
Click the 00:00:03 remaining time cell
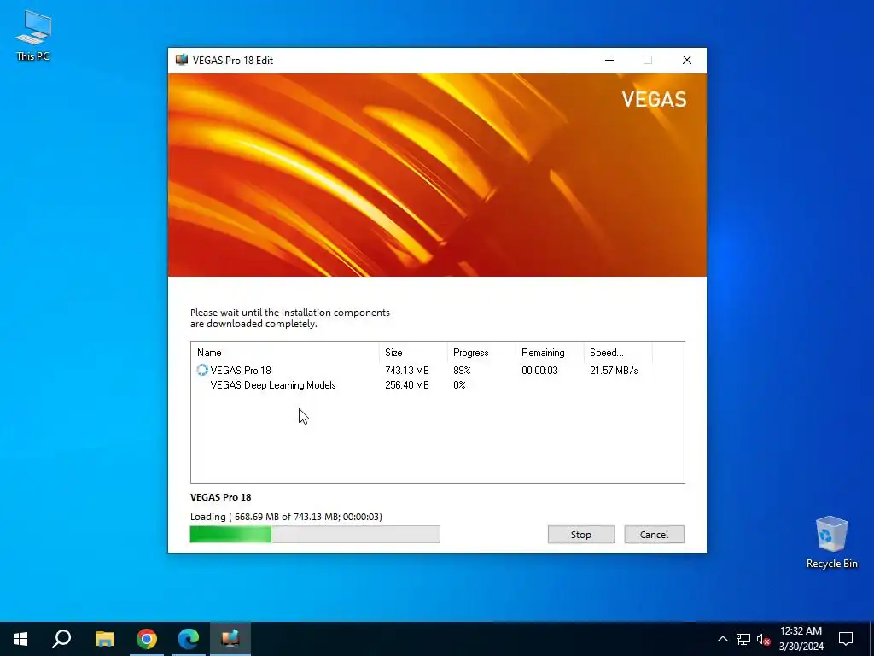click(x=539, y=371)
